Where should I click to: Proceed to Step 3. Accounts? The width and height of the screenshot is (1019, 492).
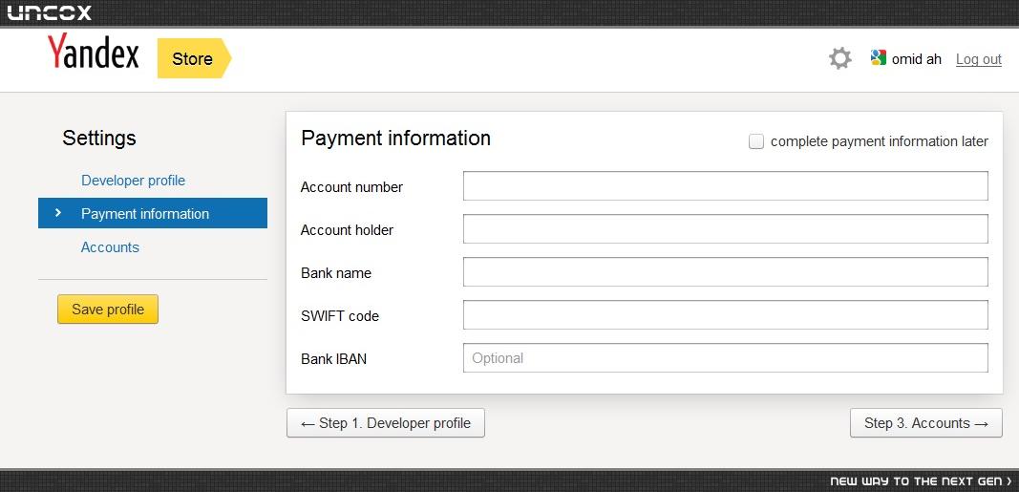click(926, 423)
